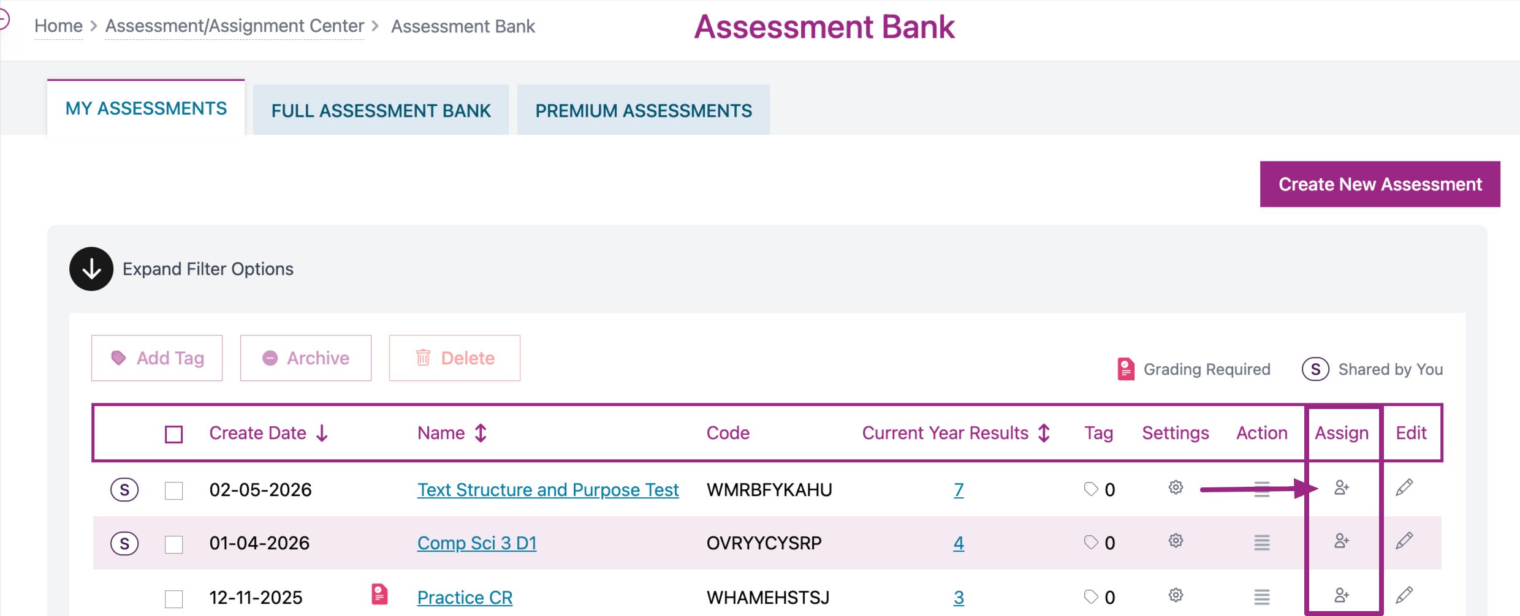
Task: Open Comp Sci 3 D1 assessment link
Action: click(x=477, y=543)
